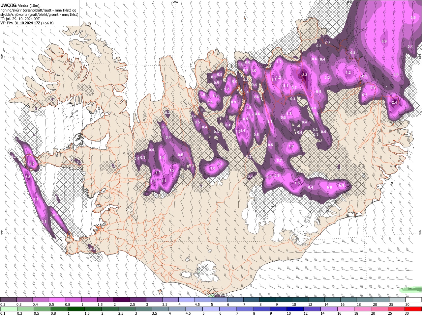Select bottom-row red swatch between 25 and 30
The image size is (422, 316).
(x=397, y=309)
